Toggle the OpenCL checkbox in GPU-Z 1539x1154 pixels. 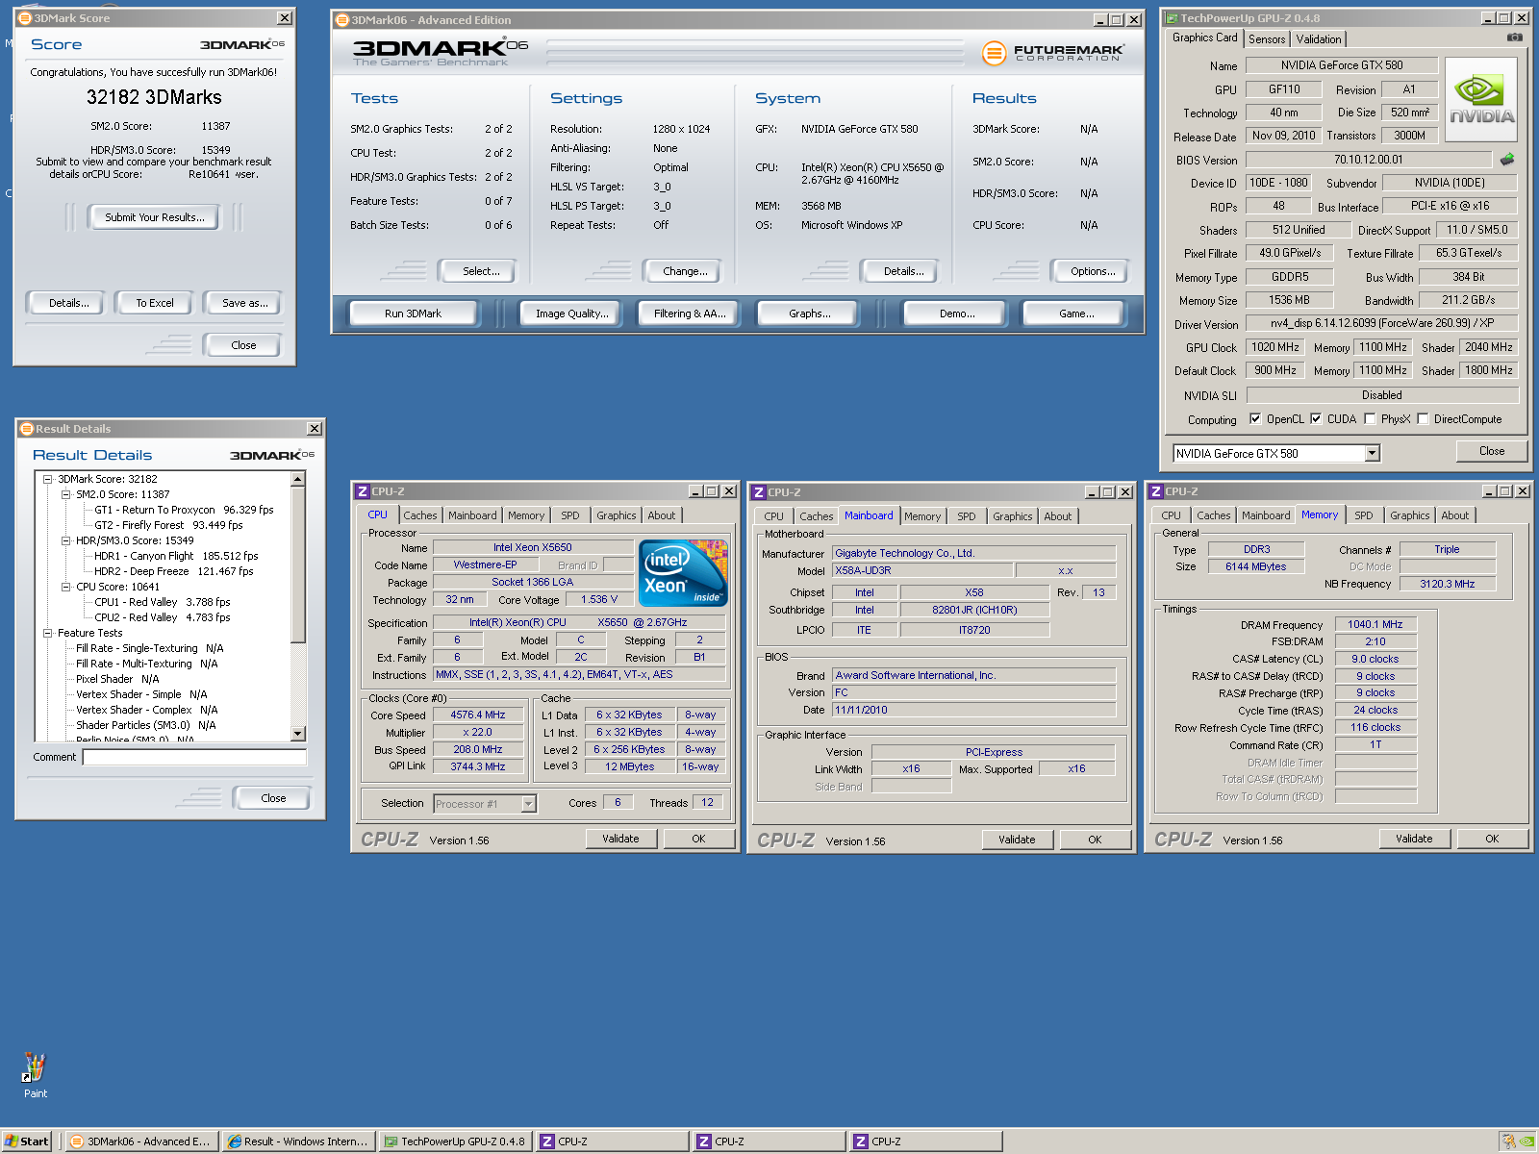pos(1255,418)
